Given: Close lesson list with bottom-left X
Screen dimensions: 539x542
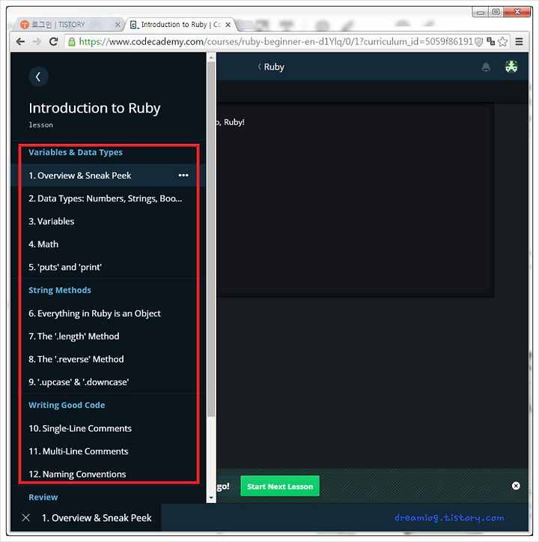Looking at the screenshot, I should [26, 517].
